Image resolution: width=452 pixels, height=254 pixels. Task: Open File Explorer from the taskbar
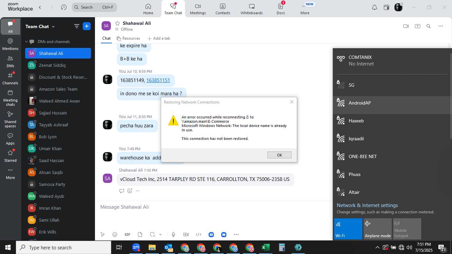click(x=152, y=247)
